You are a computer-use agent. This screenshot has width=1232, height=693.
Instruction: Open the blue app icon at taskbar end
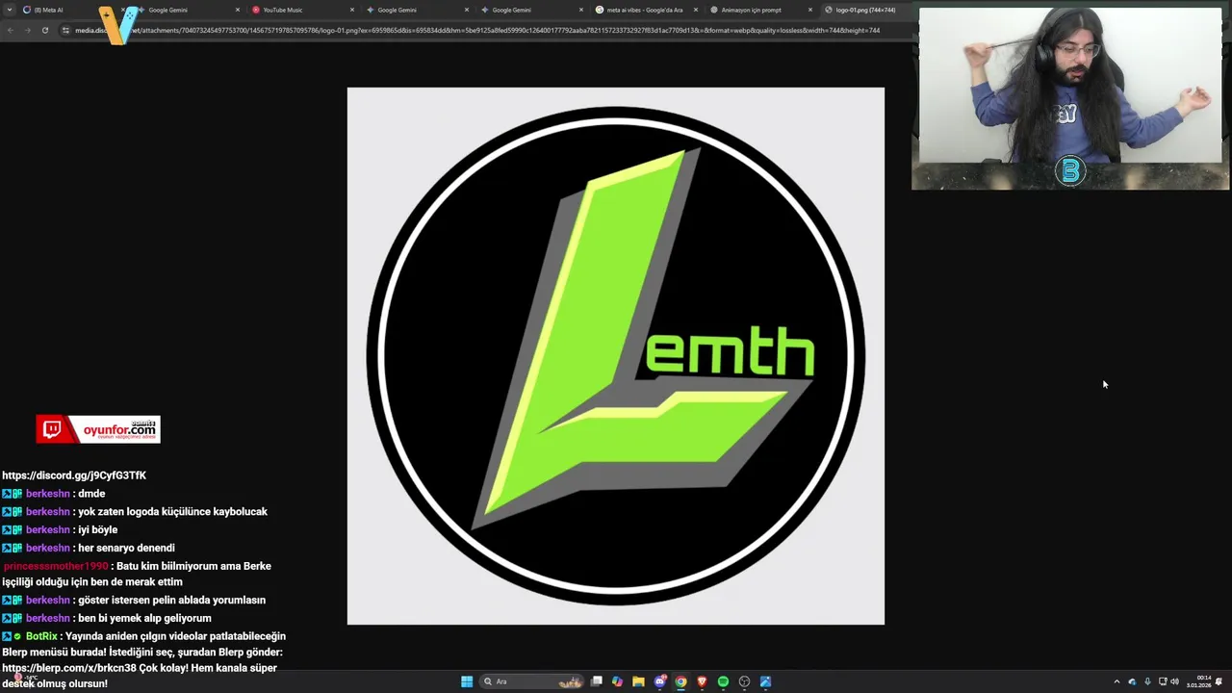tap(765, 681)
